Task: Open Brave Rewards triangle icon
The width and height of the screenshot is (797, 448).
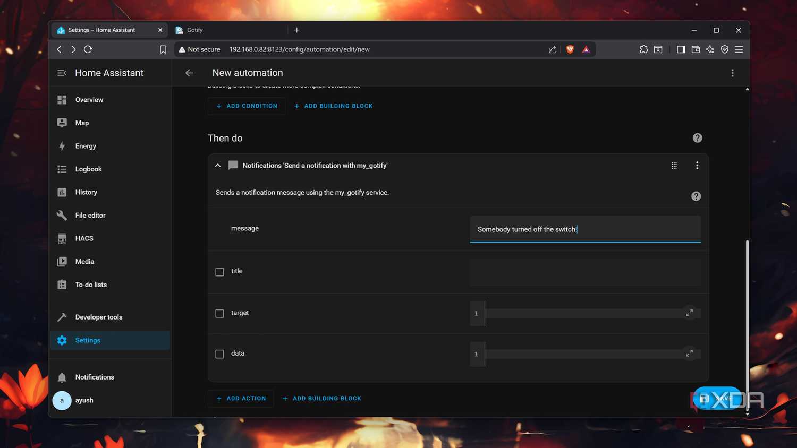Action: 586,49
